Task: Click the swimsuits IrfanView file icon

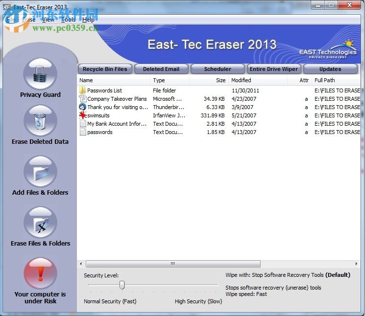Action: coord(82,115)
